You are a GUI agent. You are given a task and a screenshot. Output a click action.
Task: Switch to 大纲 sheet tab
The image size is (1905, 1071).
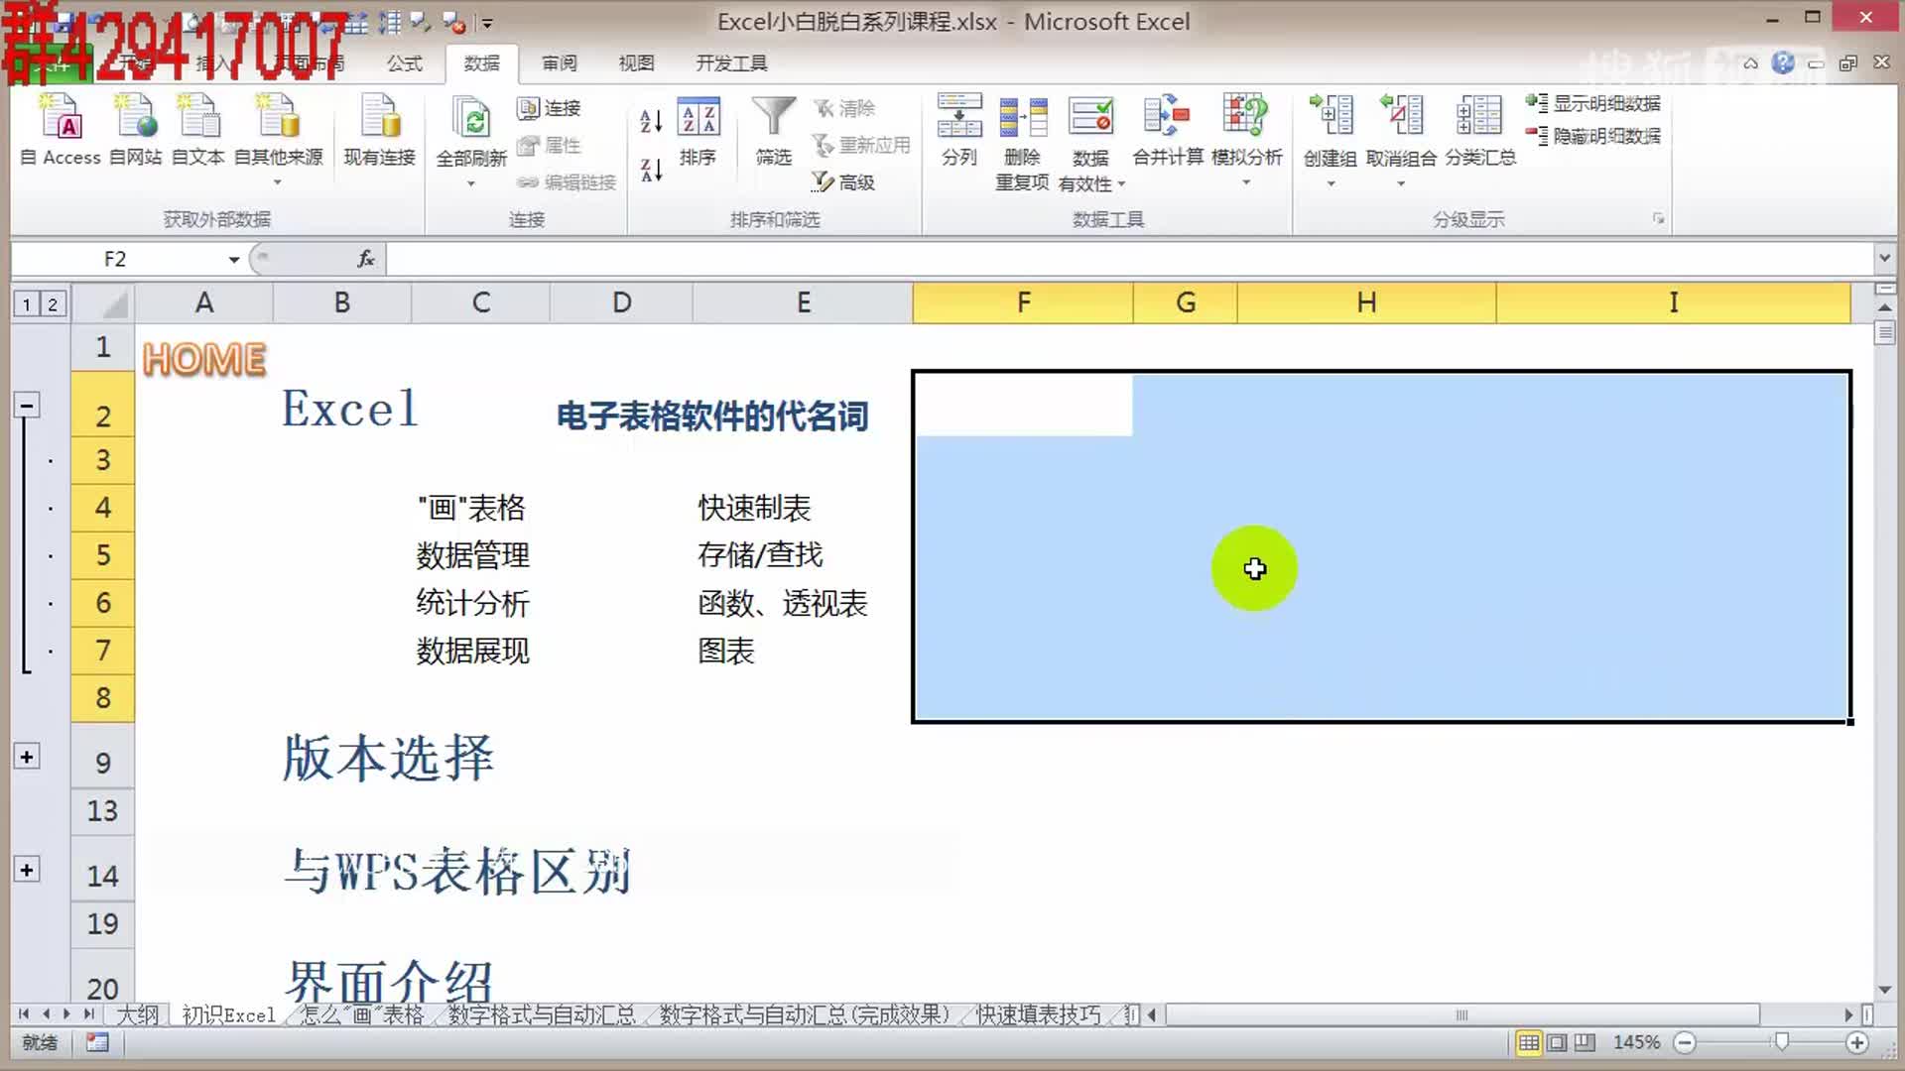tap(137, 1014)
